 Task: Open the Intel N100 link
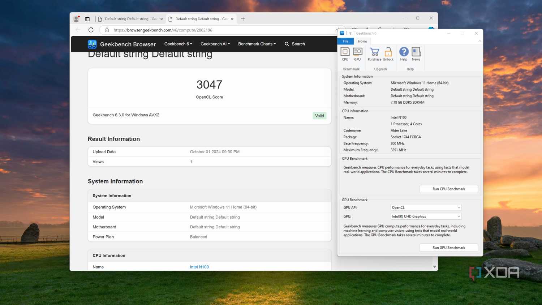[199, 267]
